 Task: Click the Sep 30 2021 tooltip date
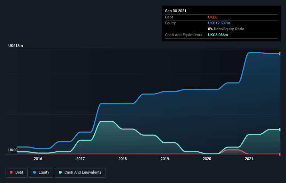click(x=176, y=11)
